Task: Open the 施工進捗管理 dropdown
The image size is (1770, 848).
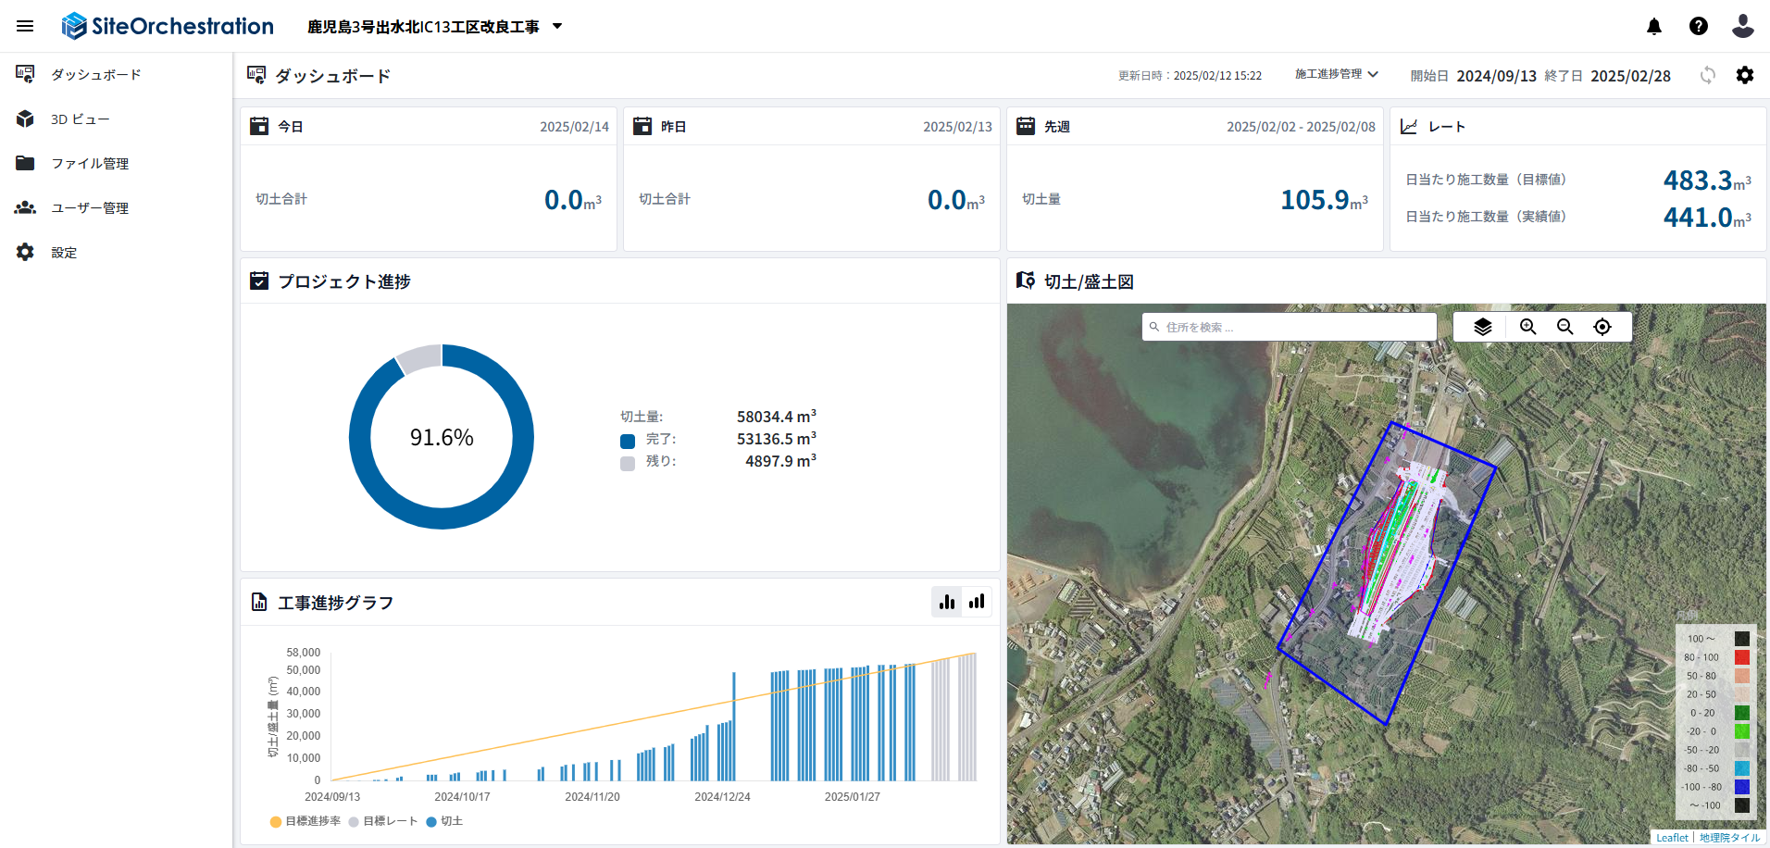Action: click(x=1336, y=74)
